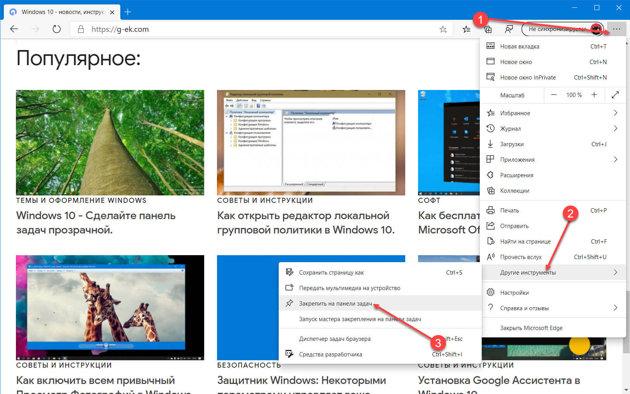Screen dimensions: 630x394
Task: Click the history clock icon by 'Журнал'
Action: point(491,128)
